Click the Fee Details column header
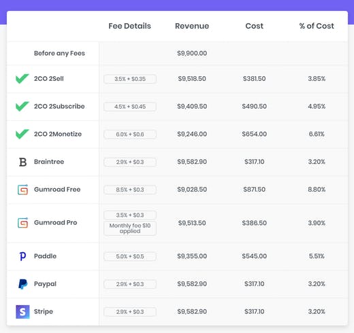Screen dimensions: 354x333 (x=129, y=26)
